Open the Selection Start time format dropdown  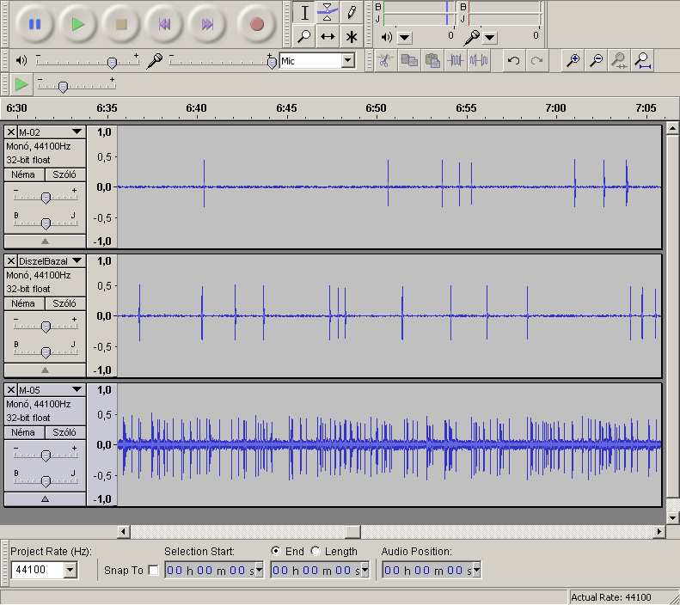pyautogui.click(x=259, y=570)
